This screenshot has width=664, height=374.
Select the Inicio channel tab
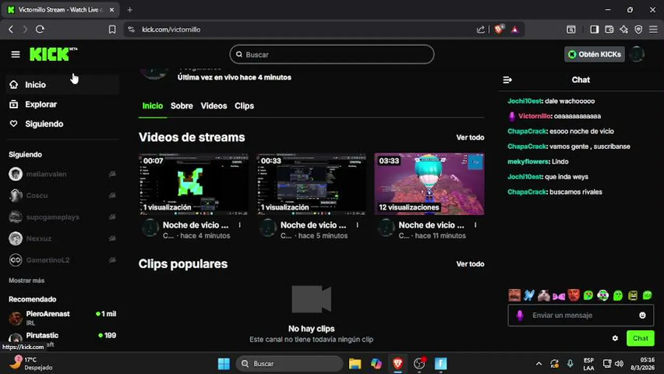[x=153, y=106]
